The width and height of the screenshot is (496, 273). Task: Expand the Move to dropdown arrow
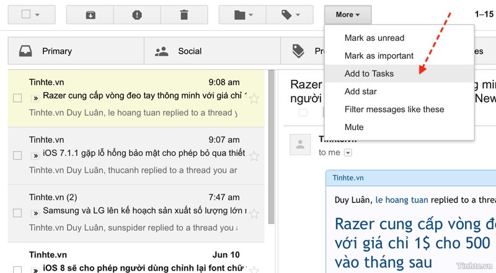tap(251, 15)
